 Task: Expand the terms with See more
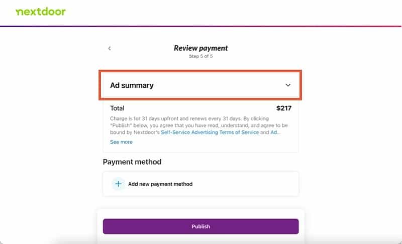[x=121, y=142]
